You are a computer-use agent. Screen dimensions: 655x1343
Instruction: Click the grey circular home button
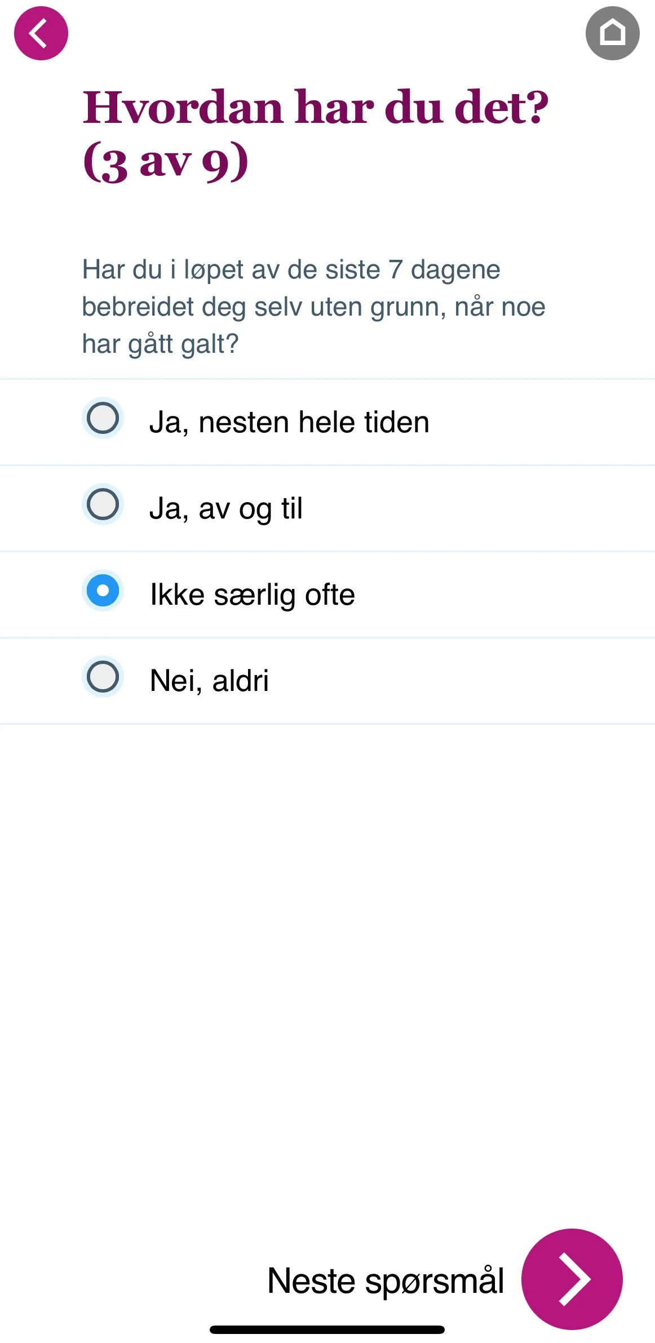(613, 33)
